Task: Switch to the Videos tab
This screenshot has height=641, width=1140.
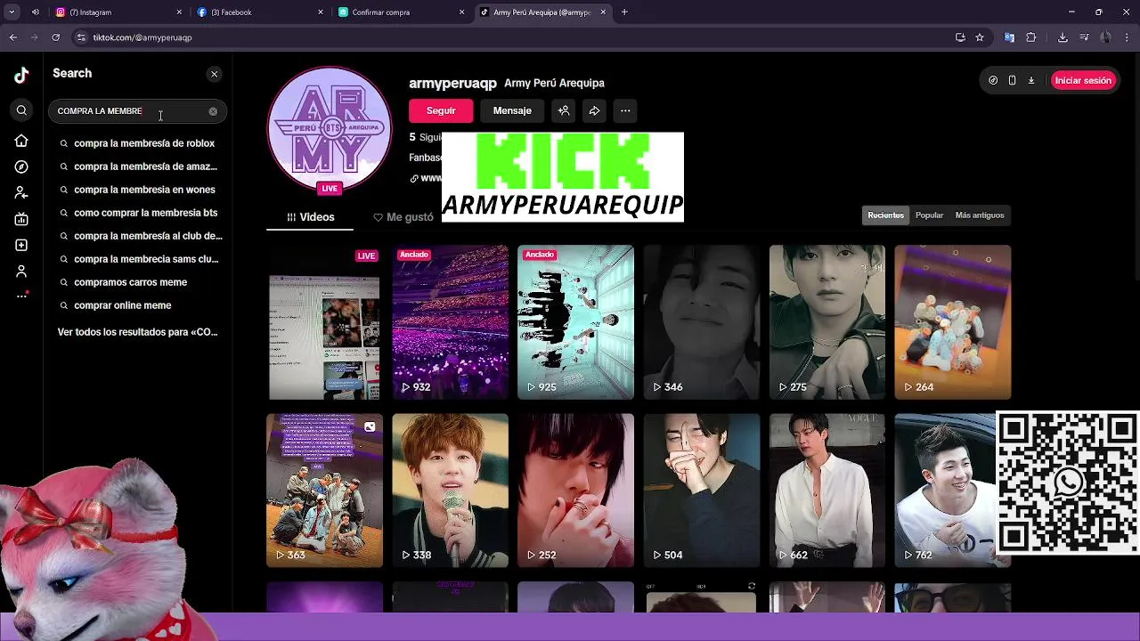Action: click(x=311, y=217)
